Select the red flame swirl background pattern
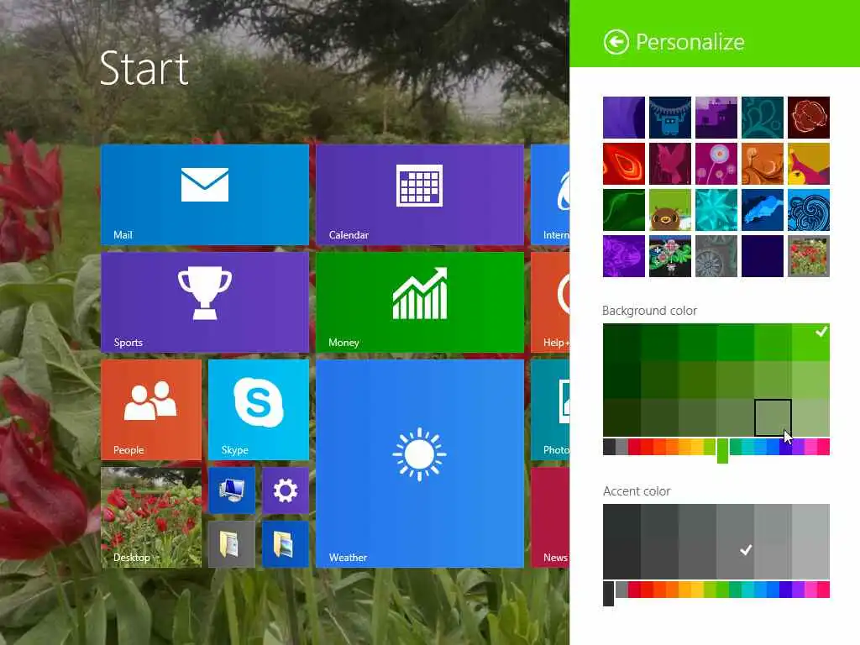860x645 pixels. click(624, 164)
